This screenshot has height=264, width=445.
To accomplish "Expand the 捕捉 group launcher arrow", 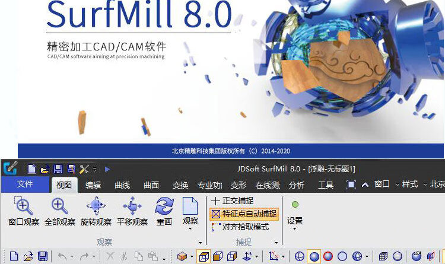I will click(276, 243).
